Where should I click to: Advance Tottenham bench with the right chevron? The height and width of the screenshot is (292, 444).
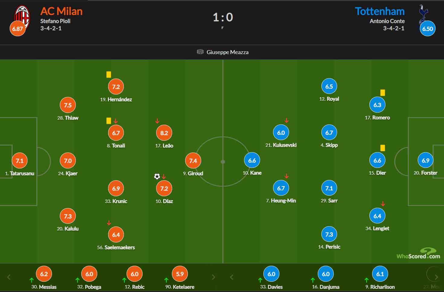click(436, 277)
